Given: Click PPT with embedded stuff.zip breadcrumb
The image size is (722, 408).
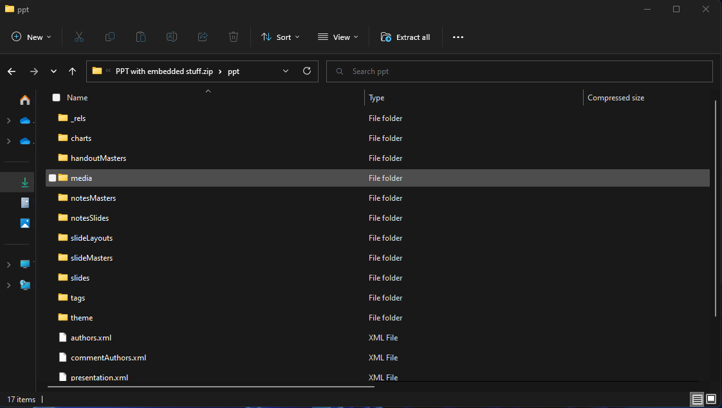Looking at the screenshot, I should [164, 71].
